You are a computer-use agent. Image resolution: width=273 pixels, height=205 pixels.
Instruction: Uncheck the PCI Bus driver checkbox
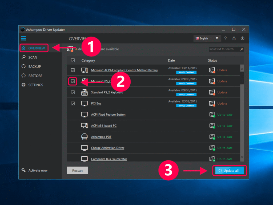[73, 104]
